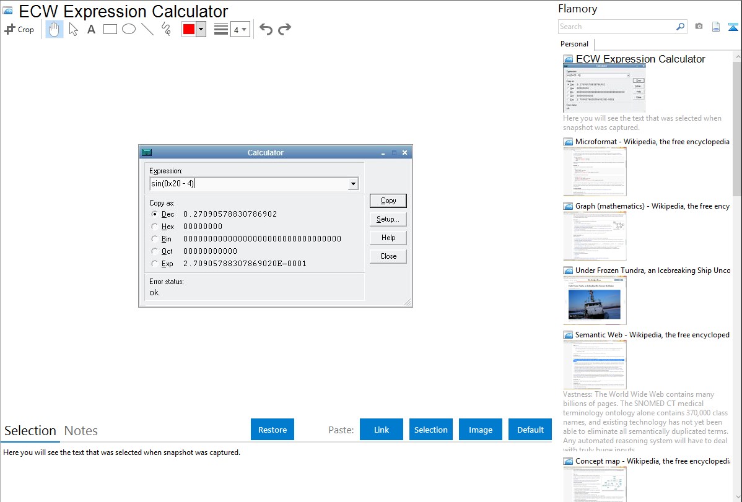
Task: Select the arrow pointer tool
Action: [73, 29]
